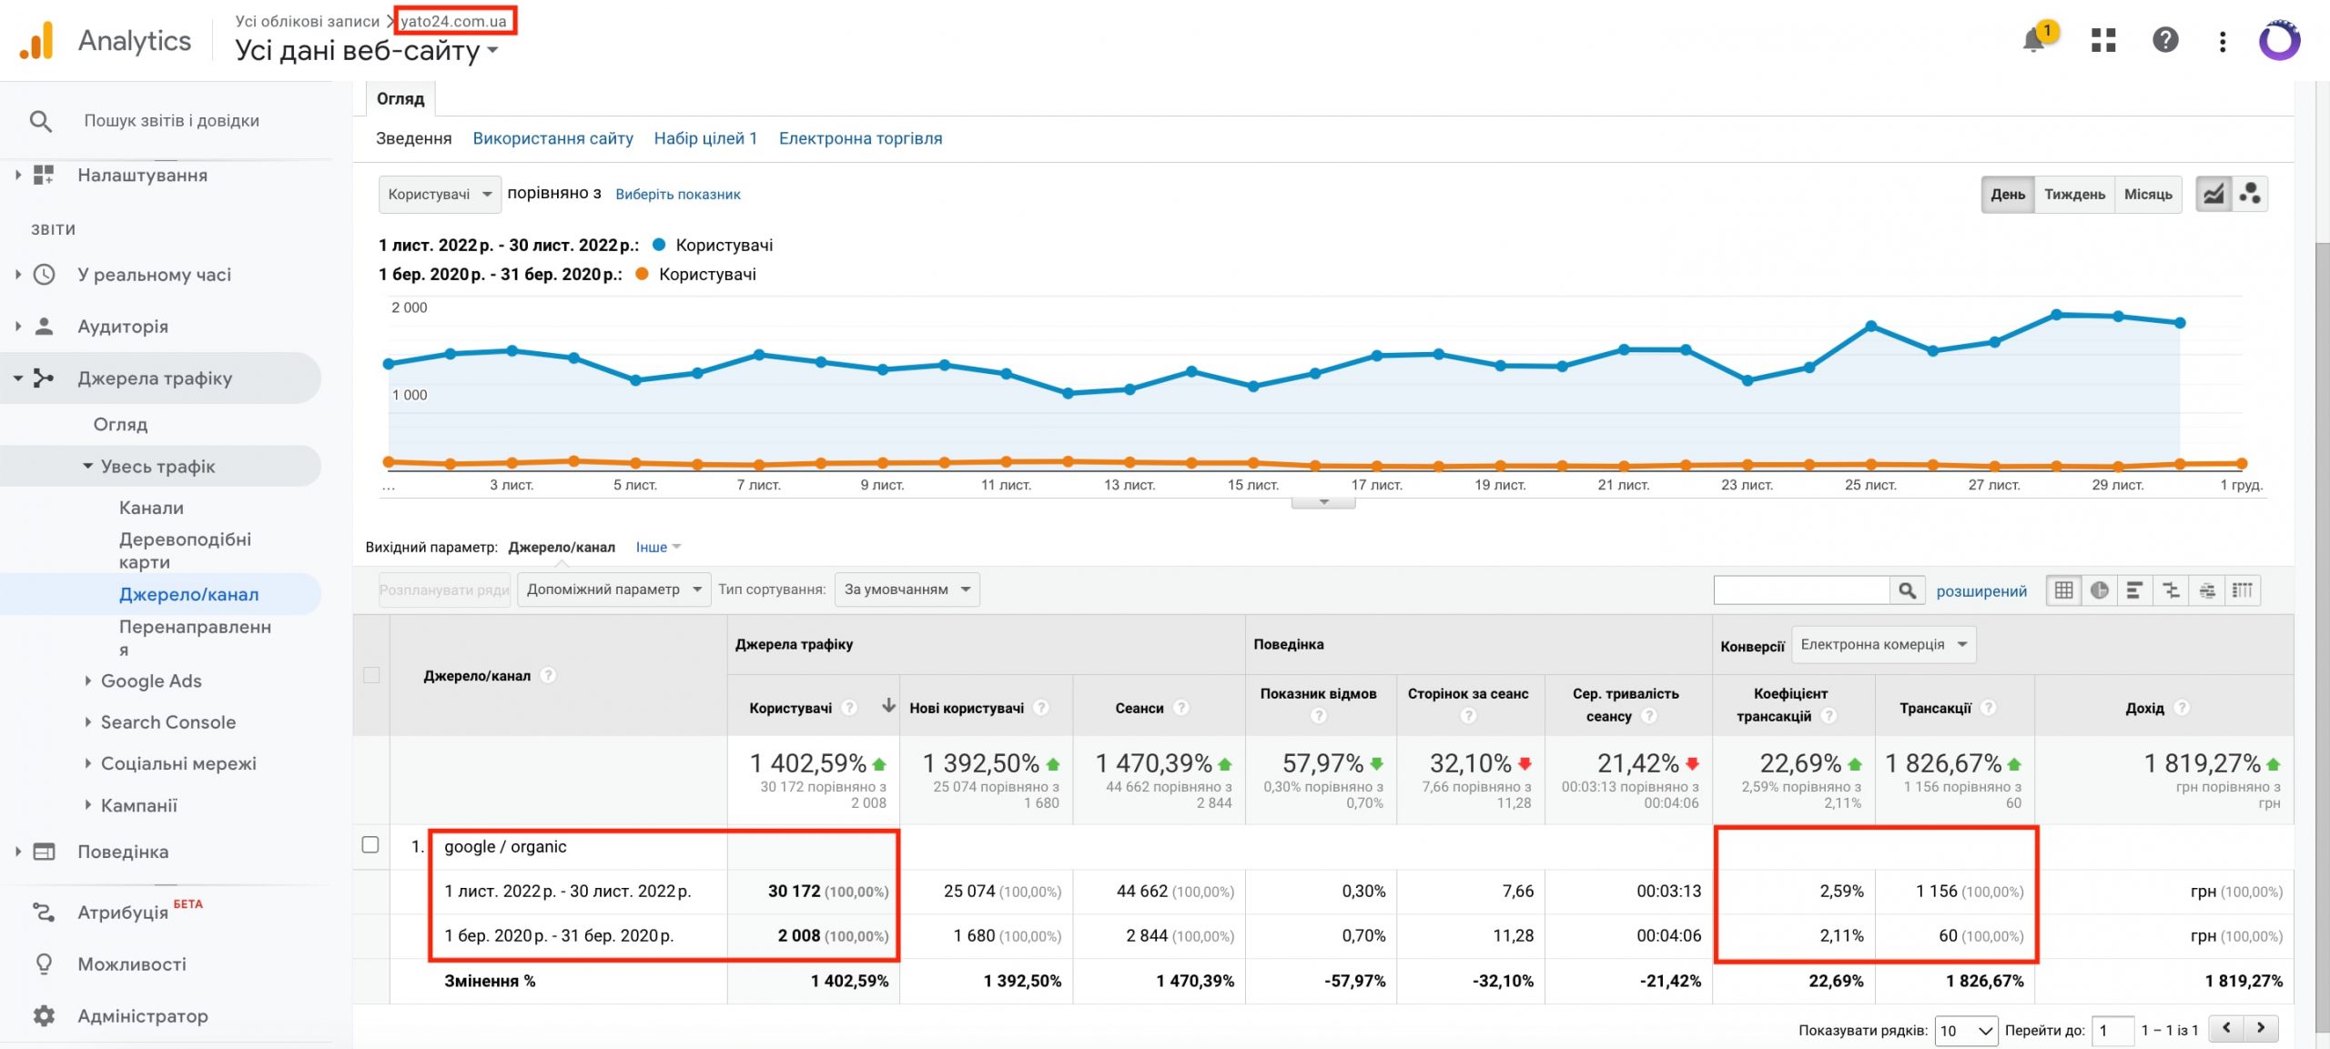The height and width of the screenshot is (1049, 2330).
Task: Switch to motion chart dots icon
Action: coord(2250,194)
